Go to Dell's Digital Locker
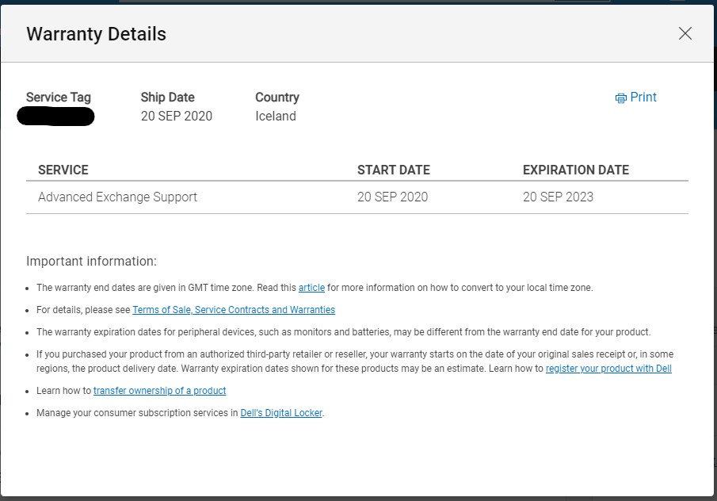Image resolution: width=717 pixels, height=501 pixels. tap(281, 413)
